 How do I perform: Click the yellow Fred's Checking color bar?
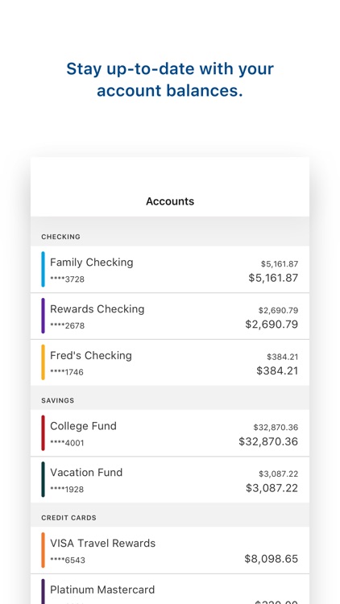(x=44, y=362)
